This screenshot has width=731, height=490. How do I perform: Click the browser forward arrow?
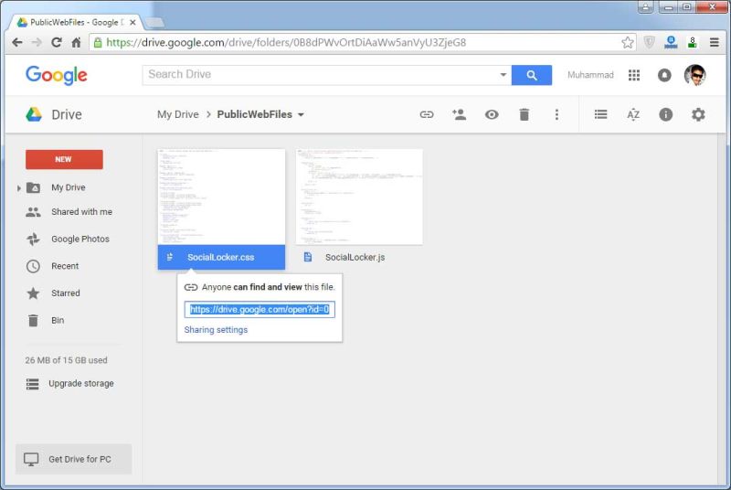37,42
